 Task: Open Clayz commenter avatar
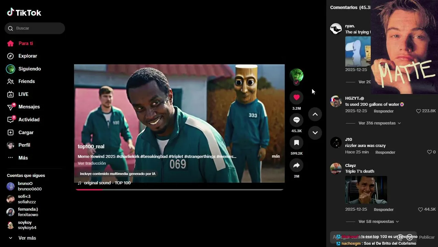(336, 168)
